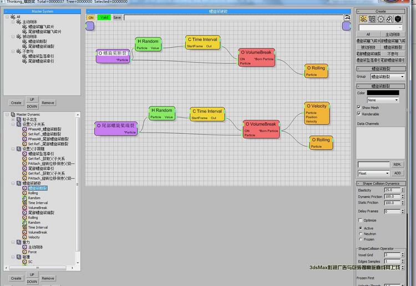Select the H Random node for 螺旋桨断裂
Image resolution: width=416 pixels, height=286 pixels.
click(148, 44)
